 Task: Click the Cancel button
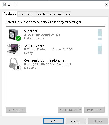click(x=76, y=121)
